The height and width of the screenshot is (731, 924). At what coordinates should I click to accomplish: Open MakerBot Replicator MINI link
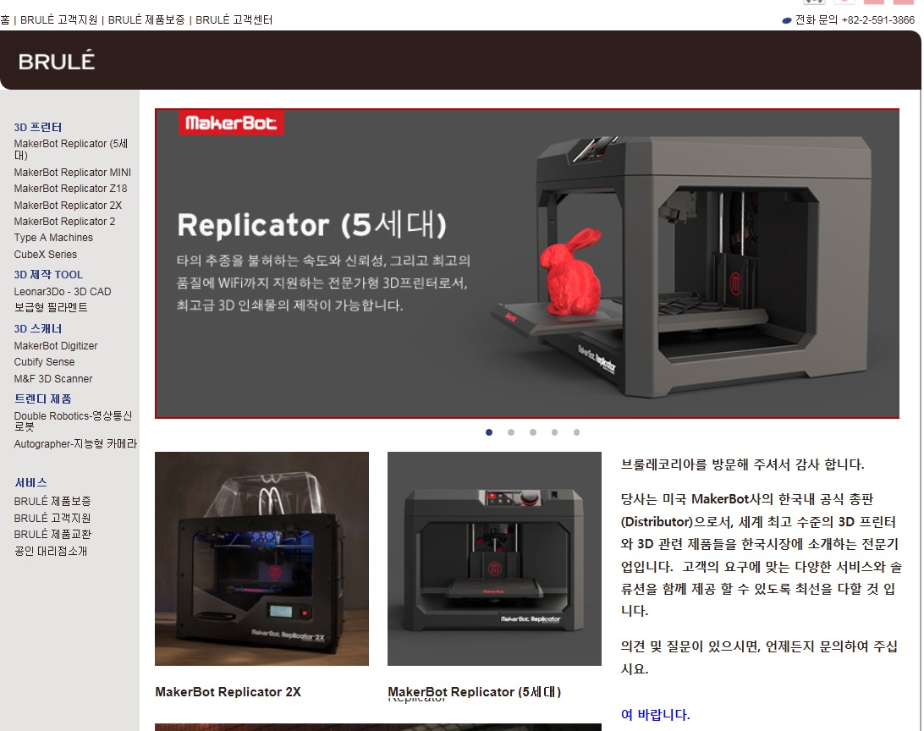[73, 172]
